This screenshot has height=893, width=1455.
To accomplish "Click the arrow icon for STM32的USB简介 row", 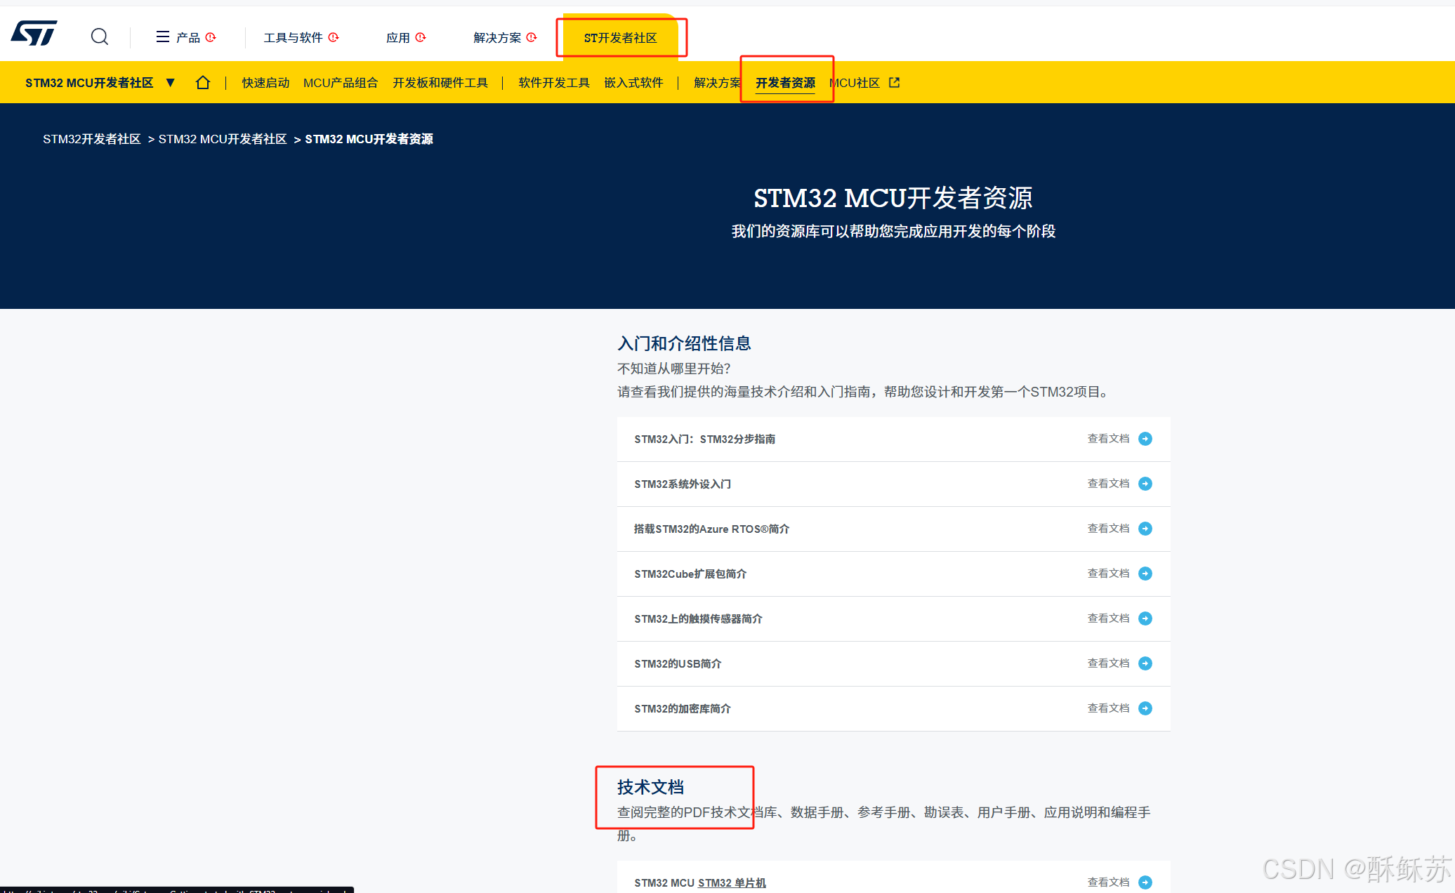I will [x=1145, y=663].
